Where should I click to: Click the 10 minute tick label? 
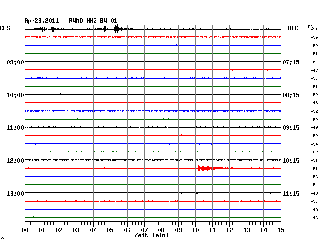(195, 230)
